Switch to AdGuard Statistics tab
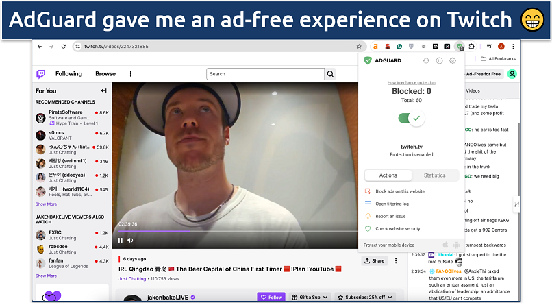Image resolution: width=552 pixels, height=303 pixels. point(435,175)
